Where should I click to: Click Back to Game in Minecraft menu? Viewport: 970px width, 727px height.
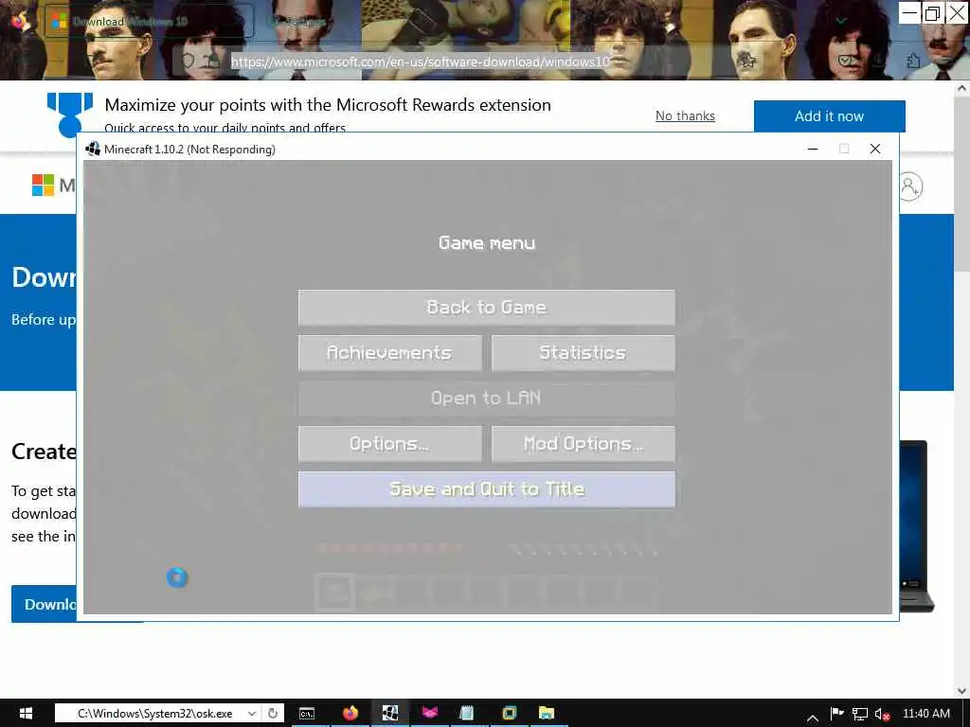(x=486, y=308)
